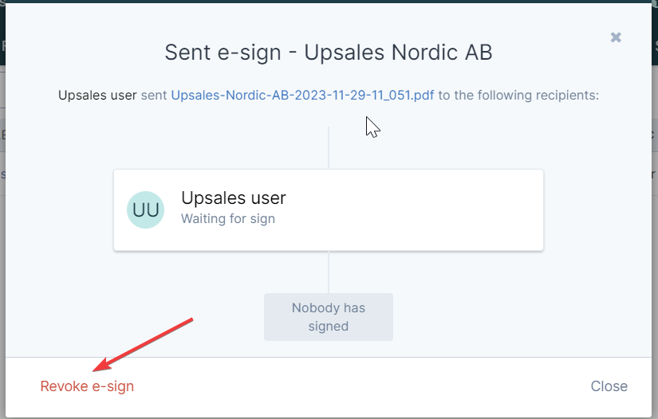Click the Close button in the footer
The image size is (658, 419).
(x=609, y=386)
